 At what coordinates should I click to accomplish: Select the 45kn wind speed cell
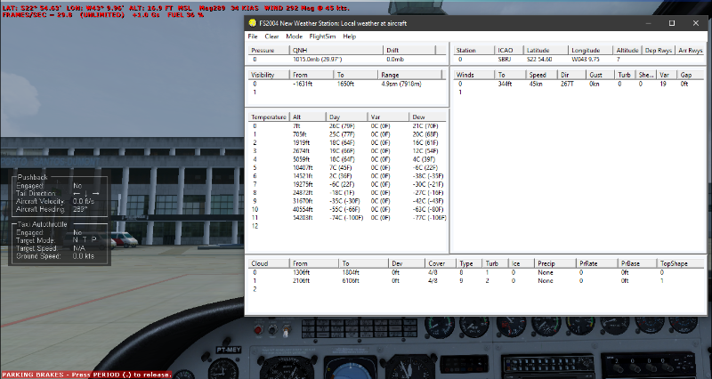point(536,84)
